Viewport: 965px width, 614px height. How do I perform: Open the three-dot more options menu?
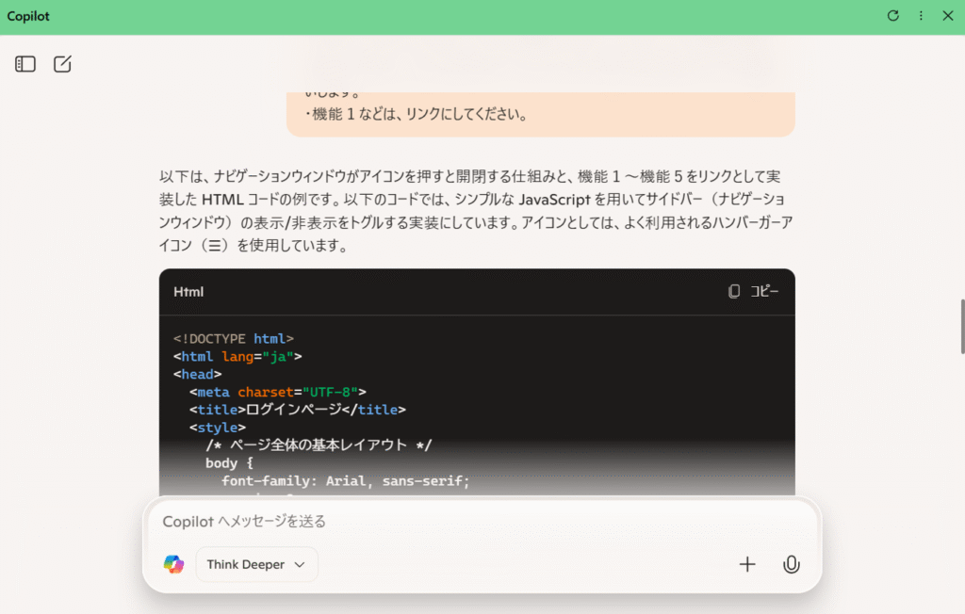921,16
